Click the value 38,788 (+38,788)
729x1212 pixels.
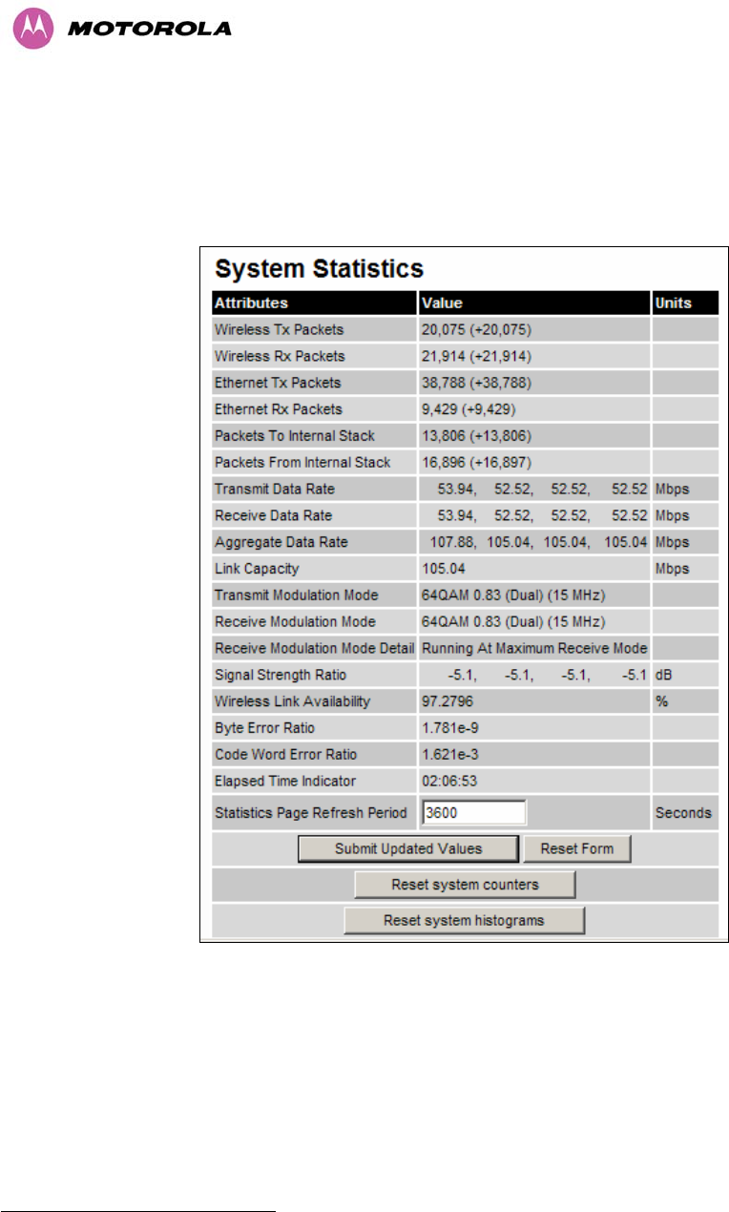tap(476, 383)
